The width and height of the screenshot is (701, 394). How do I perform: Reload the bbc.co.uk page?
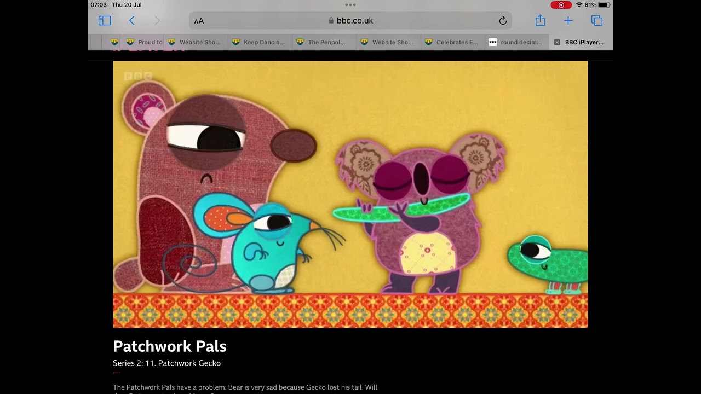[503, 21]
